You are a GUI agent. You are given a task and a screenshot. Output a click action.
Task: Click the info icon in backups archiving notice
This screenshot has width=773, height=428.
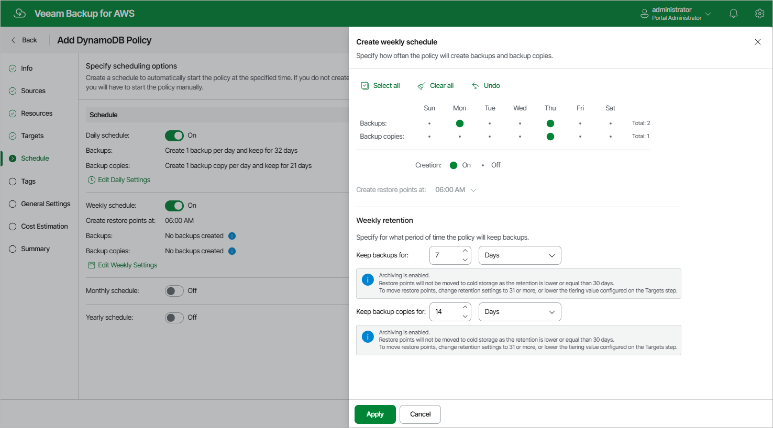coord(368,279)
